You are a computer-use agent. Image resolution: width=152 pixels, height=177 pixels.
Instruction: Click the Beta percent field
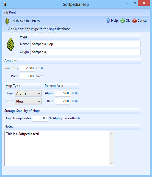pos(63,101)
